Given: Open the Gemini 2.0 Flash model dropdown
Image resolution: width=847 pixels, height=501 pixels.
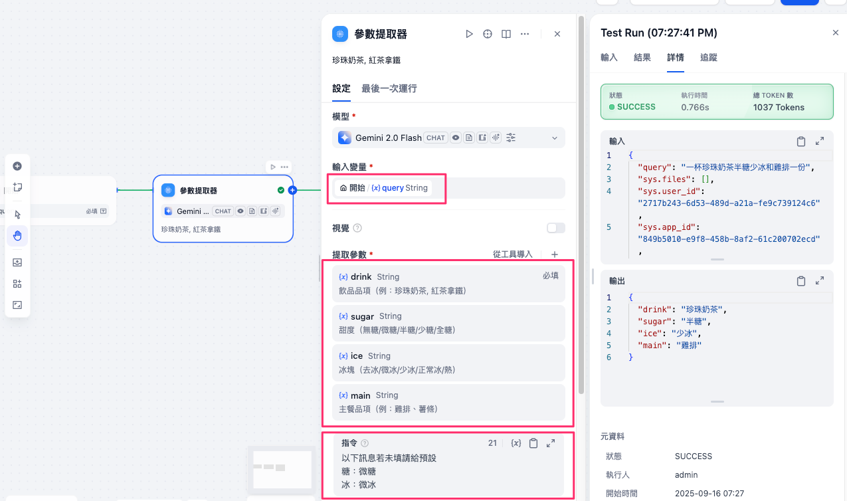Looking at the screenshot, I should 555,138.
